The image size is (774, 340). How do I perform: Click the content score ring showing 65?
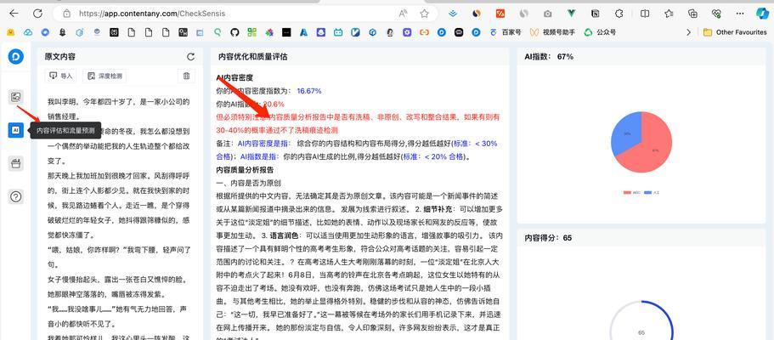(641, 332)
